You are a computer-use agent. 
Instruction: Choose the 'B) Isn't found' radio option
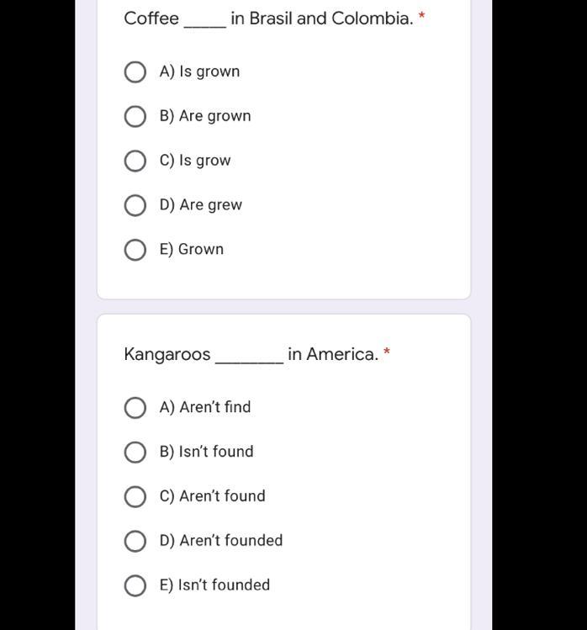(x=135, y=453)
